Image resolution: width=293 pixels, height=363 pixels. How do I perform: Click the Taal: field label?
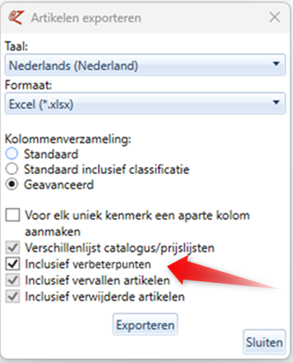point(16,46)
